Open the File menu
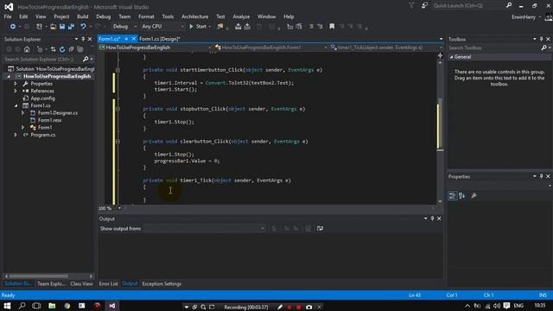Viewport: 553px width, 311px height. pos(8,16)
